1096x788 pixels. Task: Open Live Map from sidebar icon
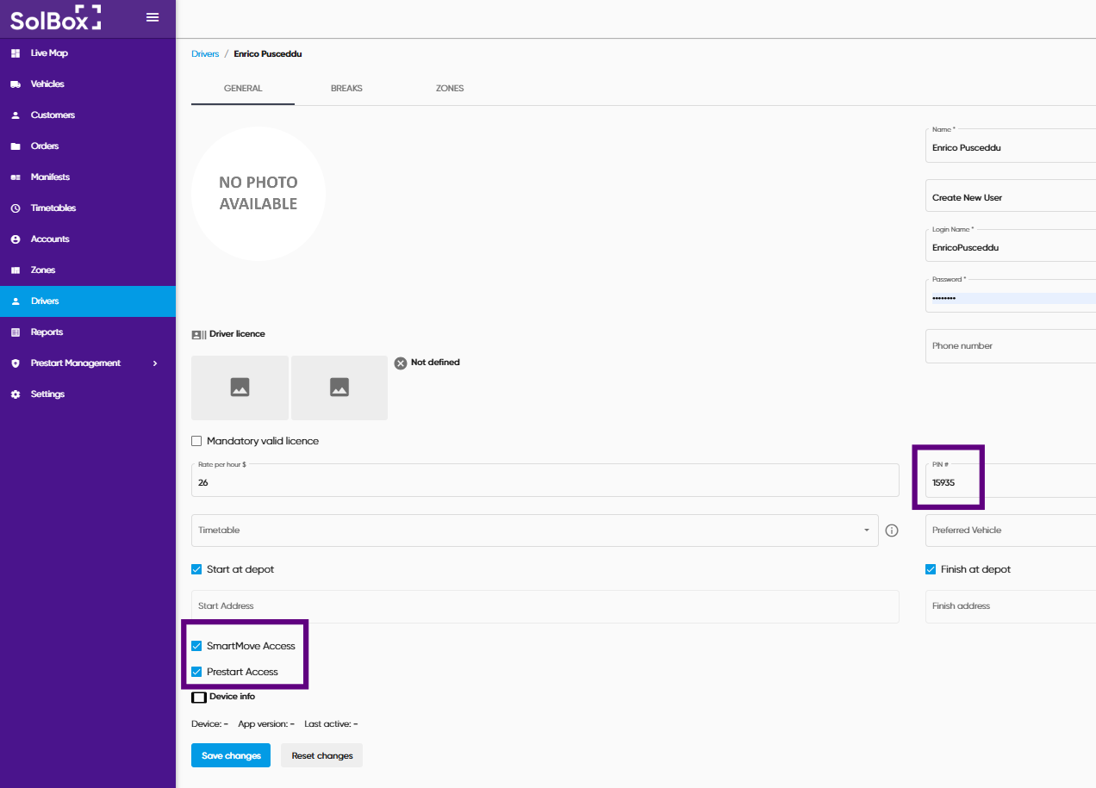pyautogui.click(x=16, y=53)
